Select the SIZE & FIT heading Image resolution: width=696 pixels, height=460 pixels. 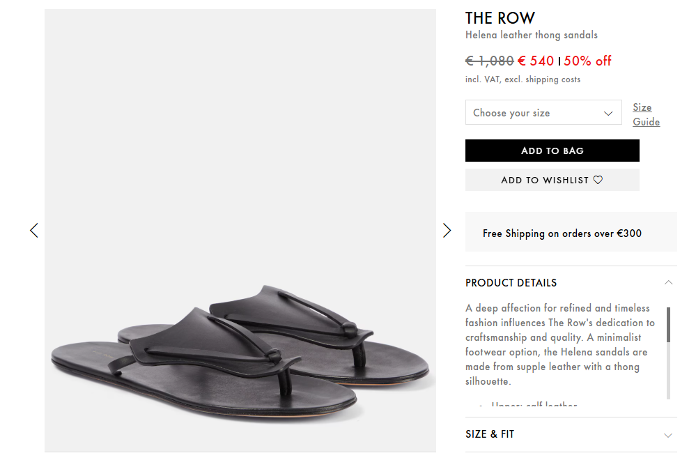pos(490,434)
